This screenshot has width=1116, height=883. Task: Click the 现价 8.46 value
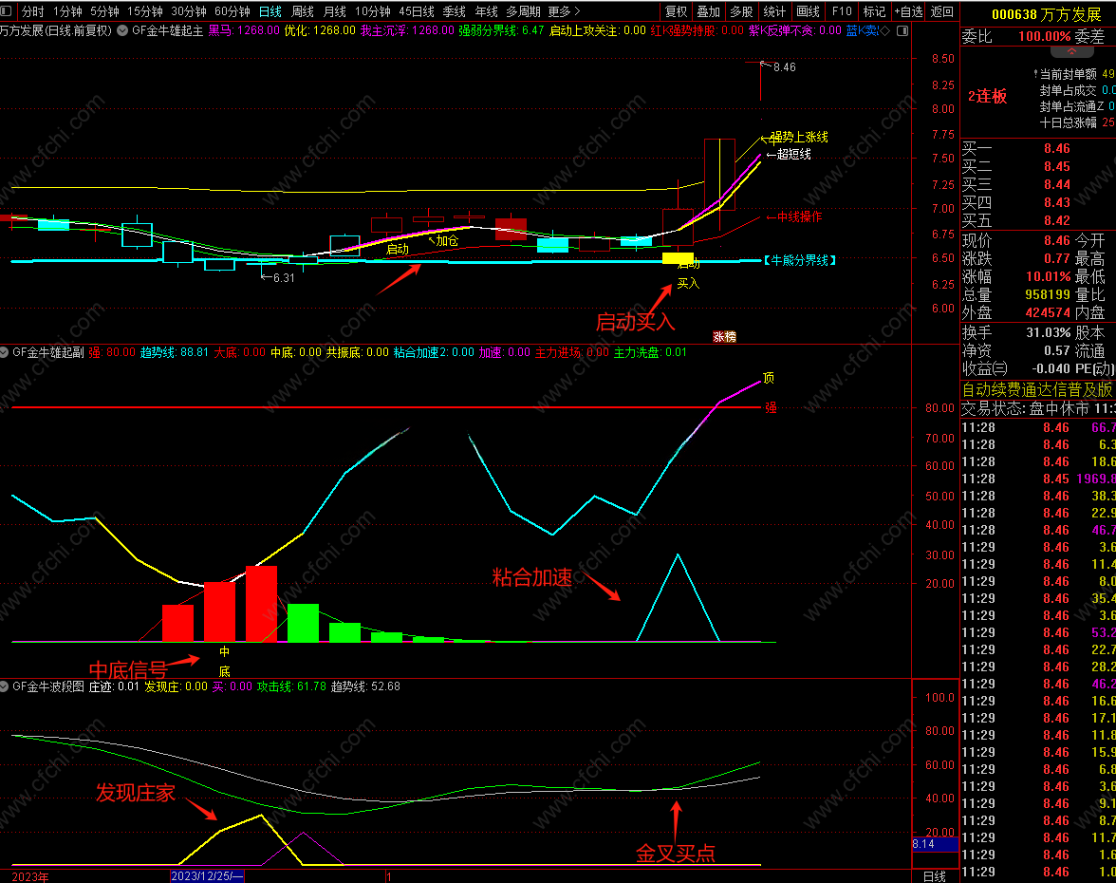(1057, 241)
